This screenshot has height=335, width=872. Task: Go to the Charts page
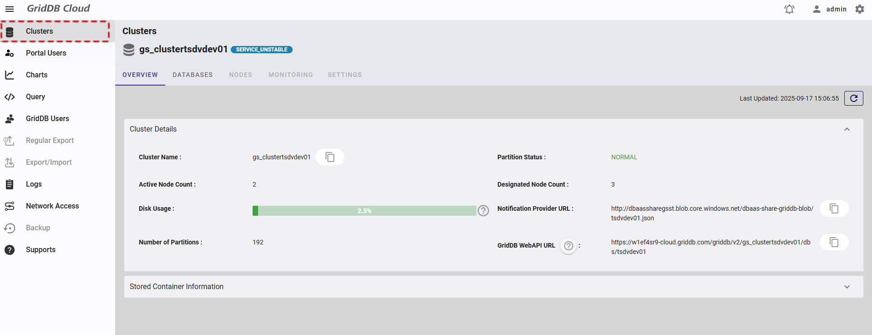tap(36, 75)
